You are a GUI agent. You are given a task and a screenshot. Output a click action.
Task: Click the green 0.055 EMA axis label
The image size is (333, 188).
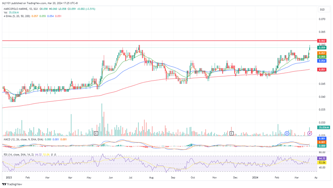tap(322, 57)
